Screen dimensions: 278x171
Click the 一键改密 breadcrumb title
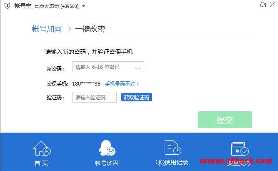tap(90, 29)
